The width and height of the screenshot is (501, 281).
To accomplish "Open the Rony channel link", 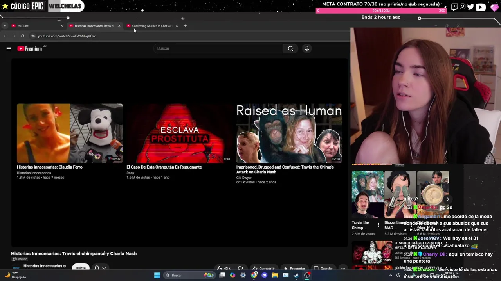I will pyautogui.click(x=130, y=173).
